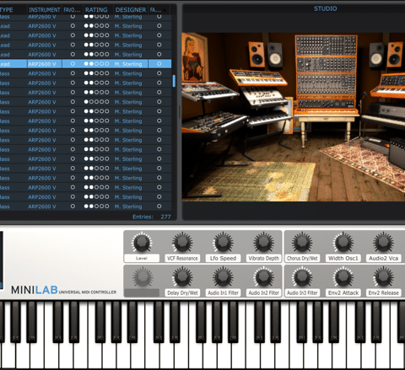Image resolution: width=405 pixels, height=370 pixels.
Task: Click the Audio In1 Filter label
Action: point(223,292)
